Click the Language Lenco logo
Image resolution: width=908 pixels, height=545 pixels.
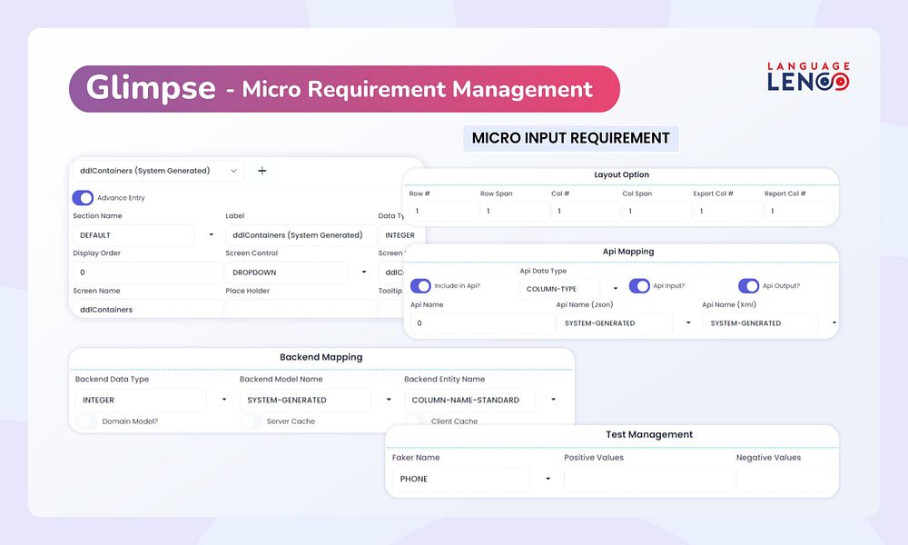click(x=808, y=76)
